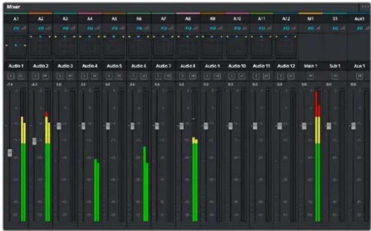This screenshot has width=371, height=231.
Task: Open the dynamics graph icon on Aux1
Action: 367,28
